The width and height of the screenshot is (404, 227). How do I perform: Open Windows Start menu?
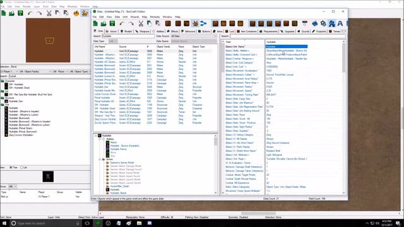pyautogui.click(x=4, y=223)
